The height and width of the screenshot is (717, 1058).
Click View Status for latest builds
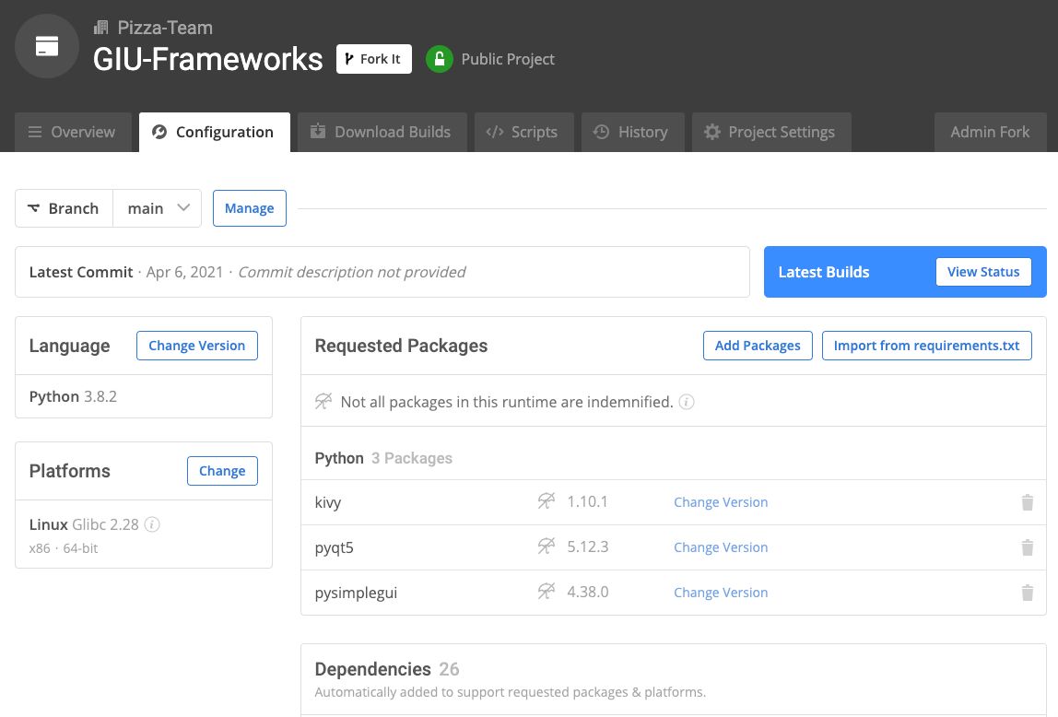pos(982,272)
